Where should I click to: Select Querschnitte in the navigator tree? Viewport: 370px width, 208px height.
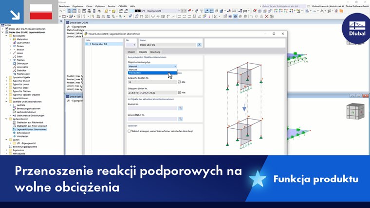(x=23, y=43)
